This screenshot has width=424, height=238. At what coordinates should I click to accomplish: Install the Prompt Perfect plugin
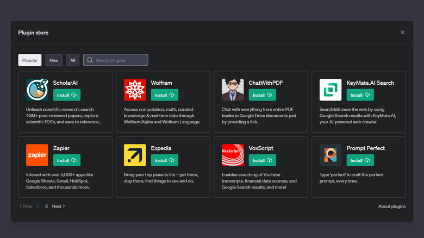[360, 160]
